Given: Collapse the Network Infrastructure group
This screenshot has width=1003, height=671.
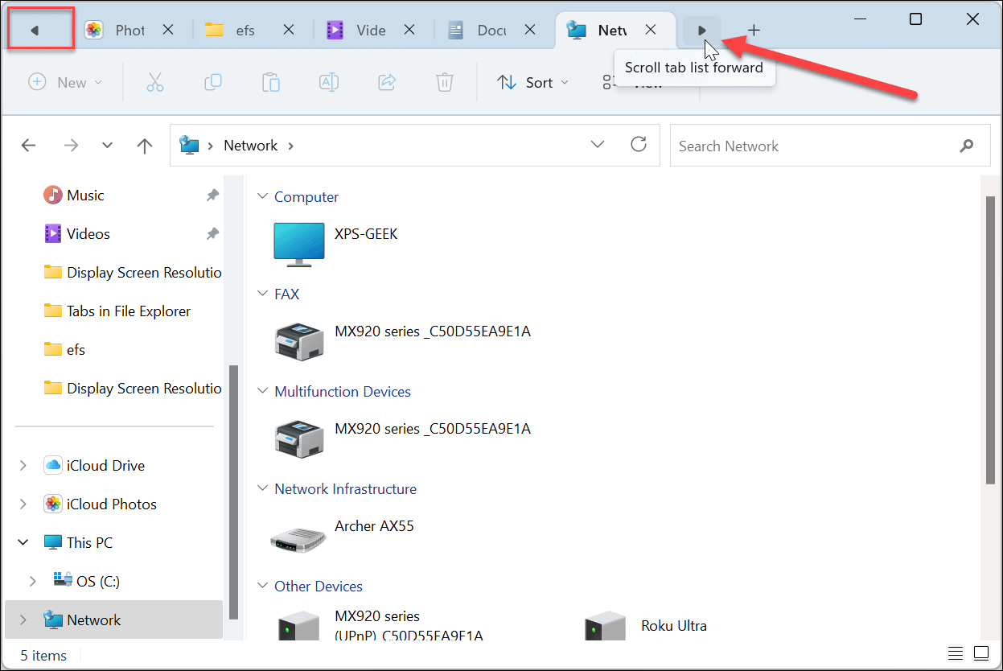Looking at the screenshot, I should (x=262, y=488).
